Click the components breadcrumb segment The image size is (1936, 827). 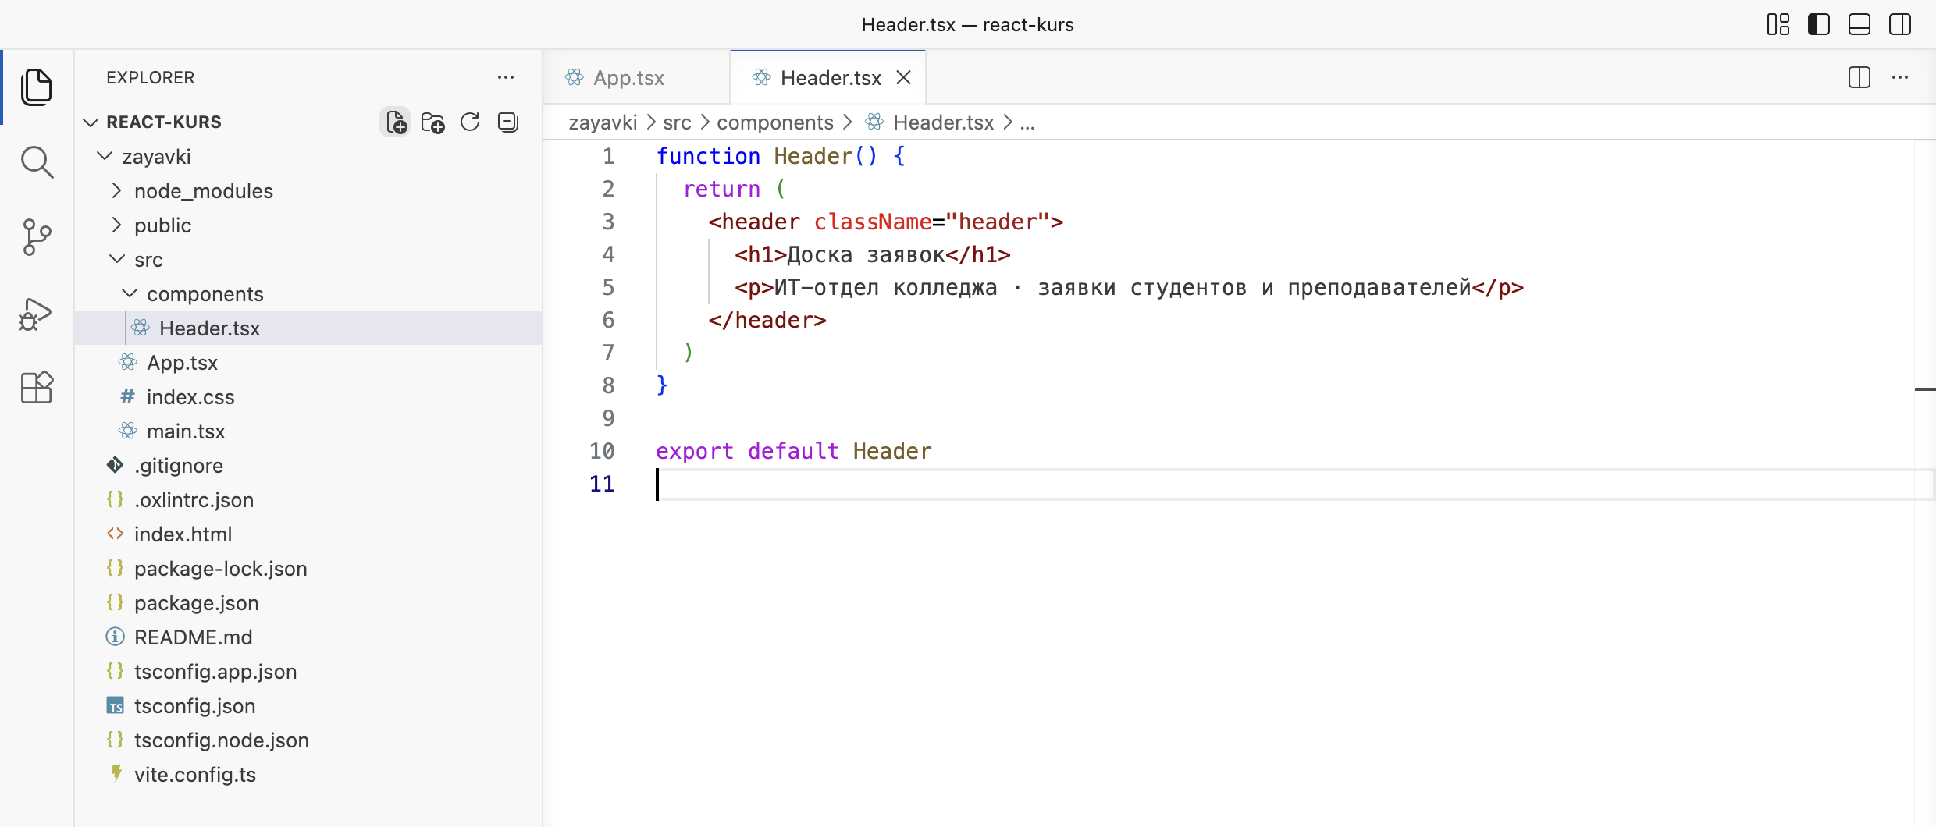775,122
